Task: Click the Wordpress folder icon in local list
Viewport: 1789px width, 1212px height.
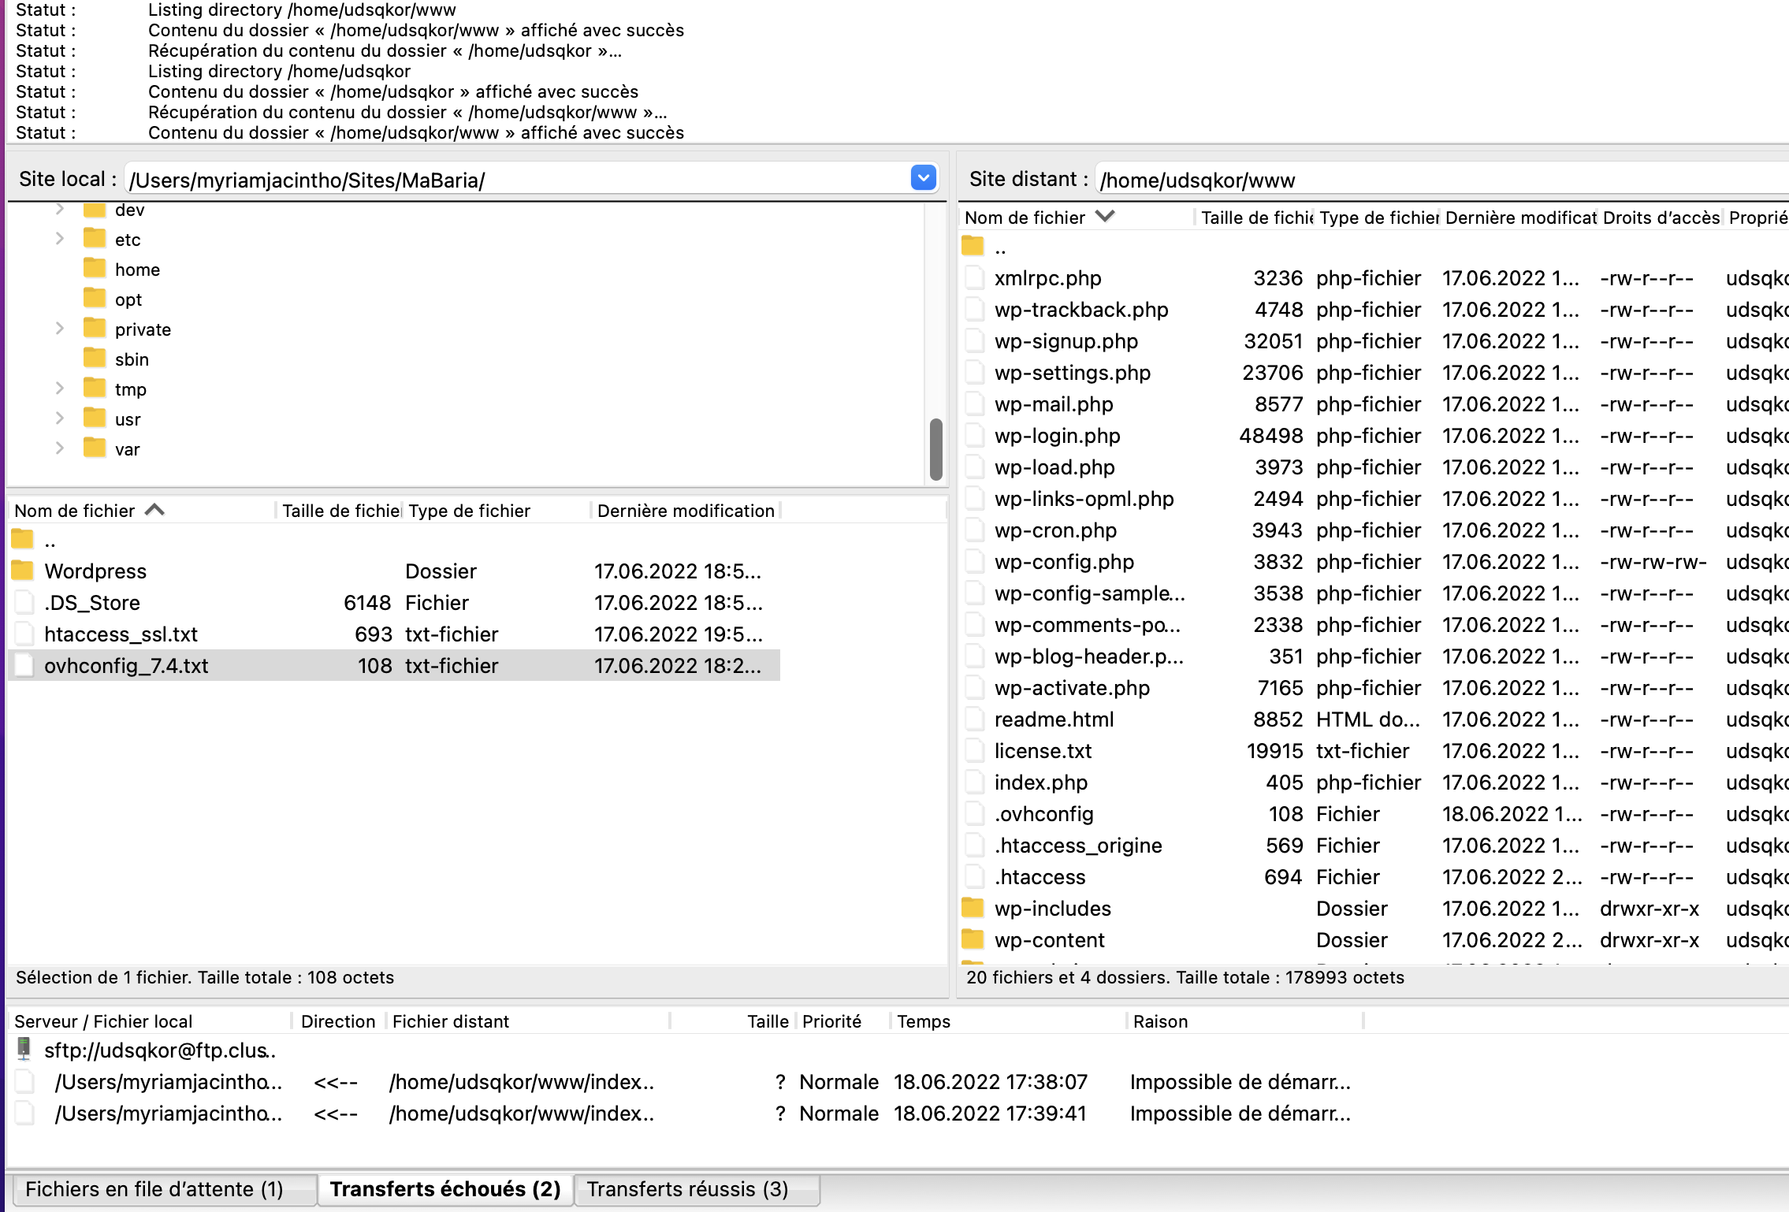Action: (23, 571)
